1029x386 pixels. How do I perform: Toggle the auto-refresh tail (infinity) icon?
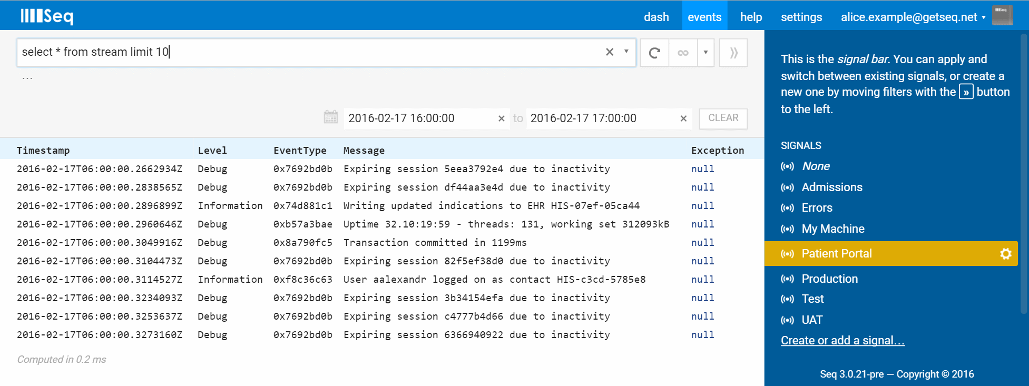[x=683, y=53]
